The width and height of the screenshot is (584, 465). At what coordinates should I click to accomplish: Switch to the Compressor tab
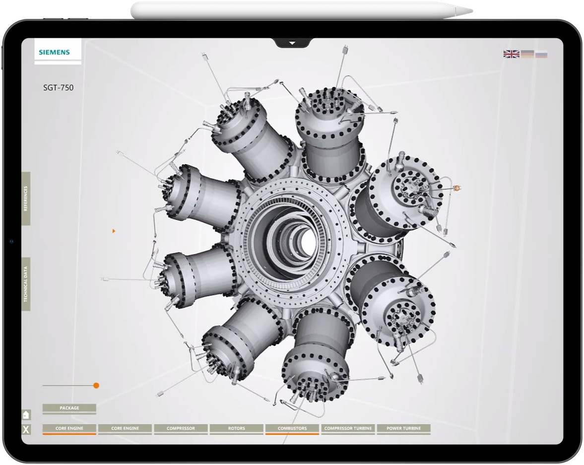(x=181, y=428)
